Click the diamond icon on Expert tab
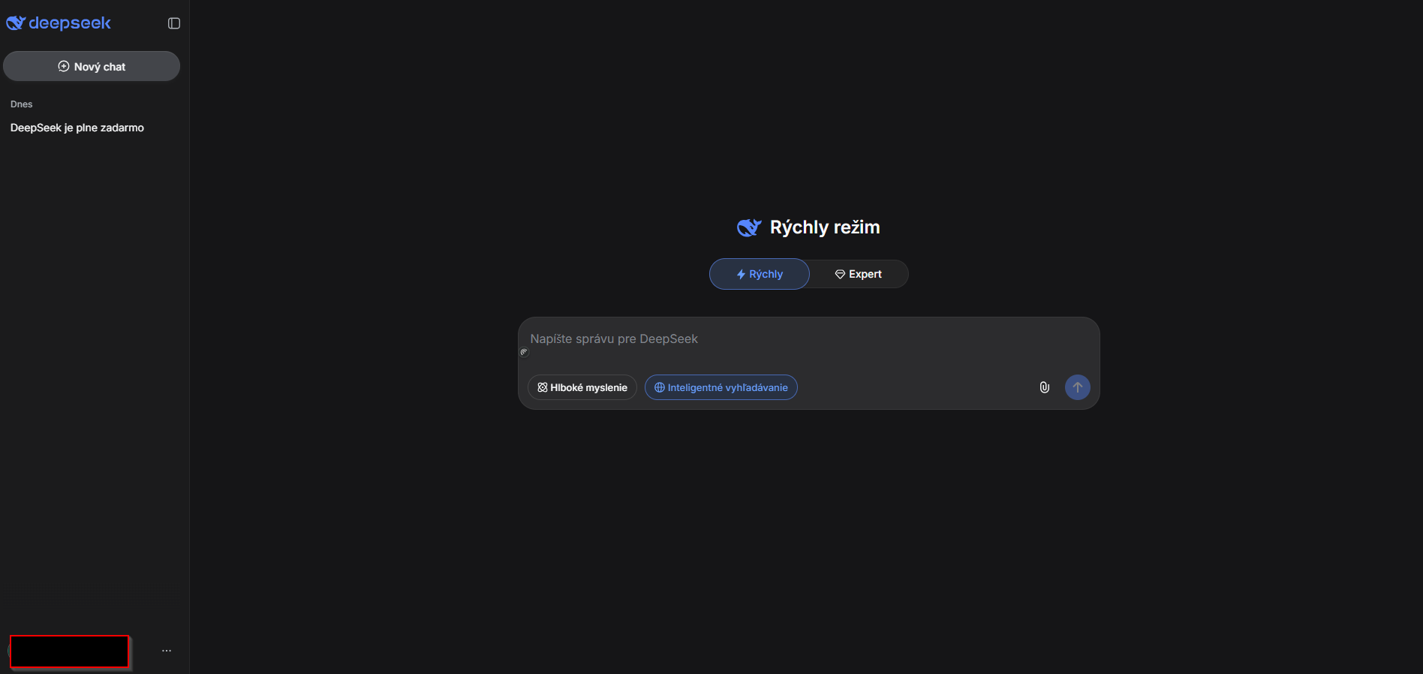Screen dimensions: 1423x674 tap(840, 274)
